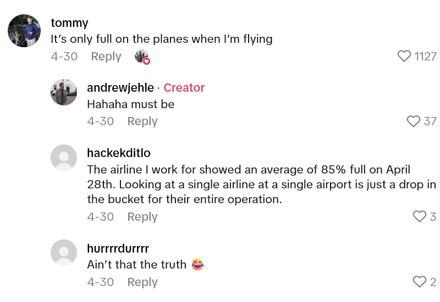Open hurrrrdurrrr's username link
Screen dimensions: 440x302
(118, 248)
